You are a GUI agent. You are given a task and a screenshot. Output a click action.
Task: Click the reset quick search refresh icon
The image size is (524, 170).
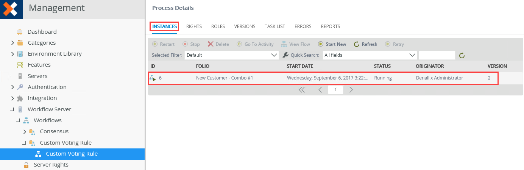click(x=462, y=56)
